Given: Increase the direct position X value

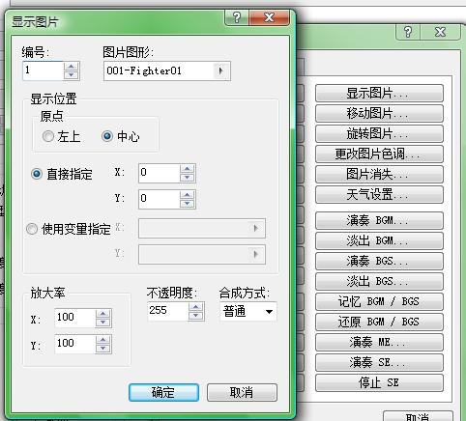Looking at the screenshot, I should 188,169.
